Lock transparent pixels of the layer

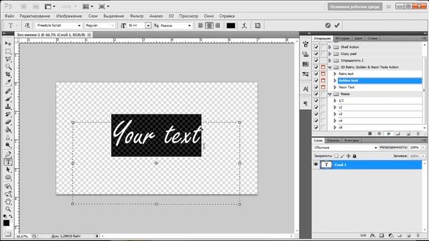336,156
